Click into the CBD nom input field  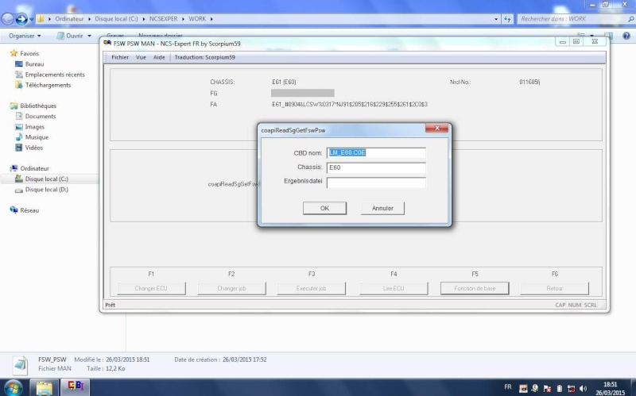pos(376,152)
